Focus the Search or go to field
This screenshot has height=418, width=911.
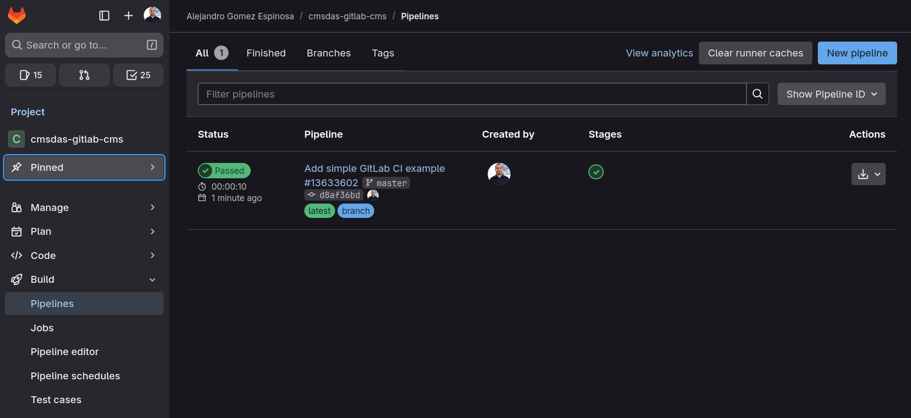[x=84, y=45]
